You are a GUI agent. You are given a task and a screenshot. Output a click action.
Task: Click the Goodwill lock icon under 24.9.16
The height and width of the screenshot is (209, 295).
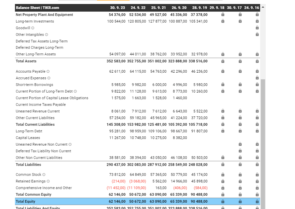click(257, 28)
